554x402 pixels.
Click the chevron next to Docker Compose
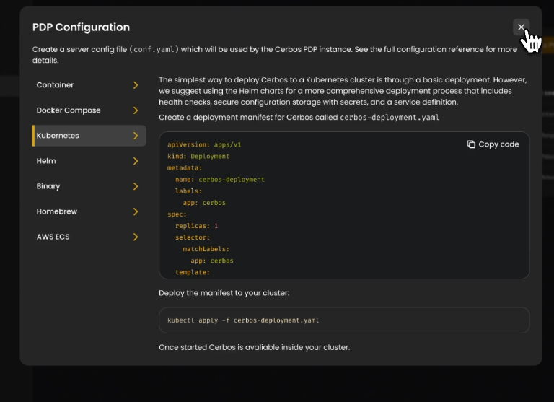point(136,110)
